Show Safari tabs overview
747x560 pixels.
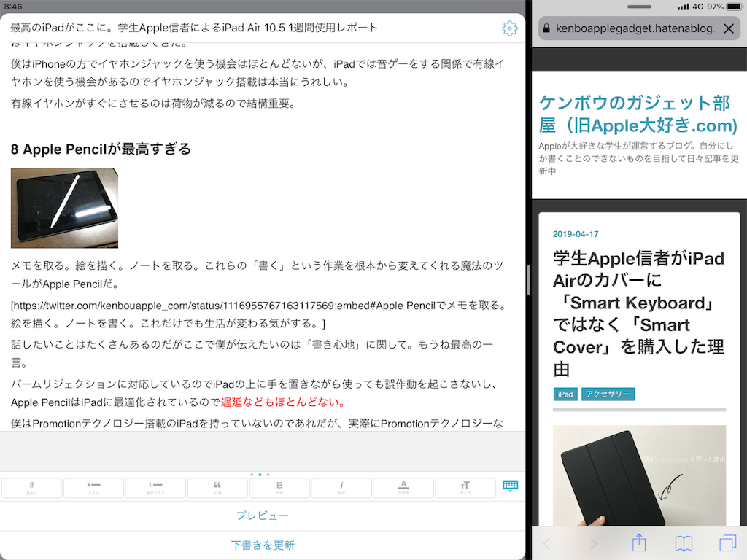pos(728,542)
